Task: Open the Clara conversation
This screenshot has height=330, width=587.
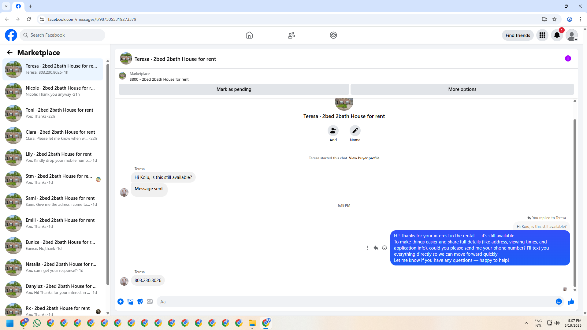Action: [53, 135]
